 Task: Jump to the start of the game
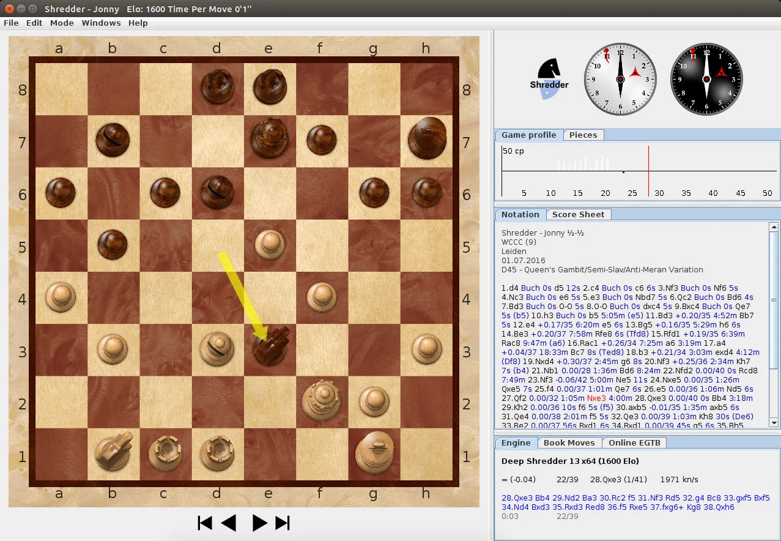tap(205, 523)
